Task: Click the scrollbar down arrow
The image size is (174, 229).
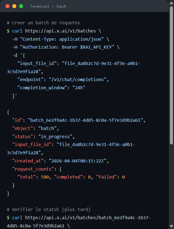Action: (171, 226)
